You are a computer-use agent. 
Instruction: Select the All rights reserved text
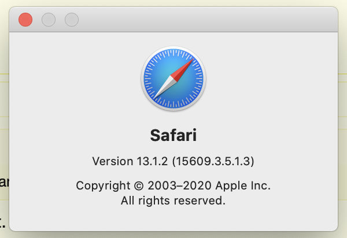[x=173, y=200]
